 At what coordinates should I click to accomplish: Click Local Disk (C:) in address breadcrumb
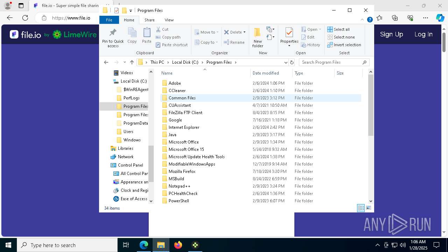pyautogui.click(x=185, y=62)
